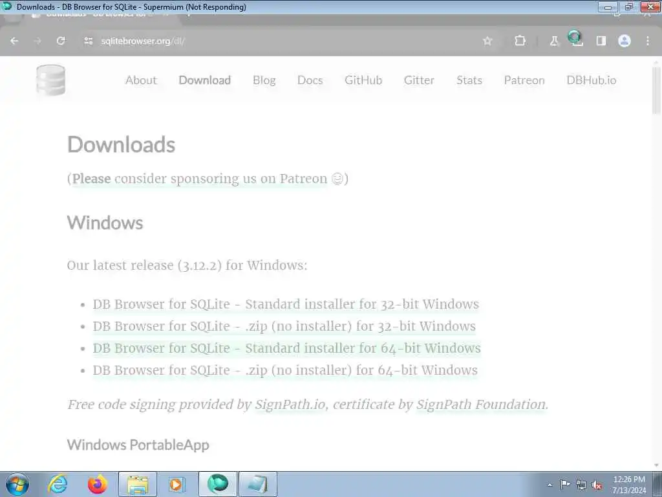This screenshot has width=662, height=497.
Task: Open the About navigation item
Action: (141, 80)
